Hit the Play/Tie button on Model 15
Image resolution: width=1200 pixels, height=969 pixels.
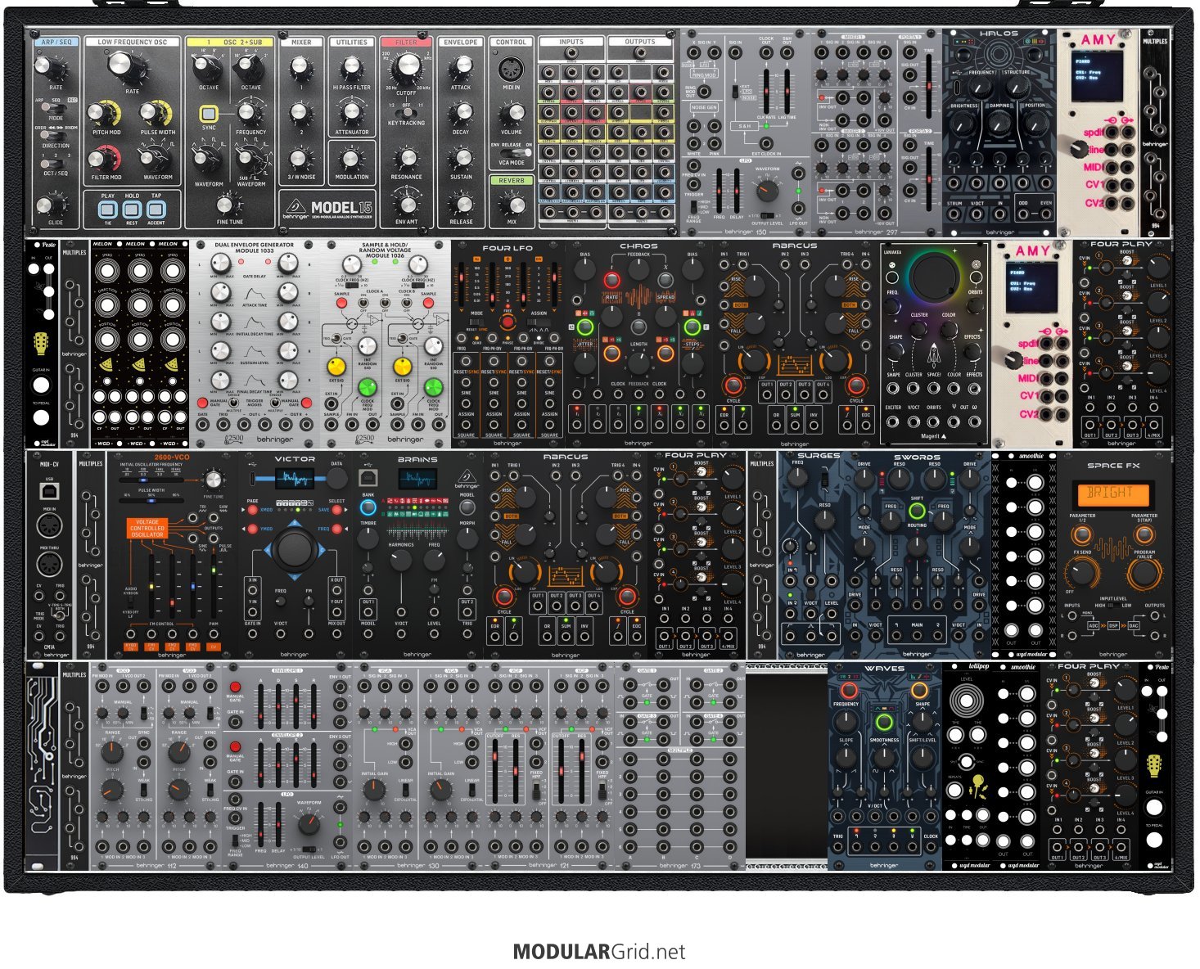[108, 209]
